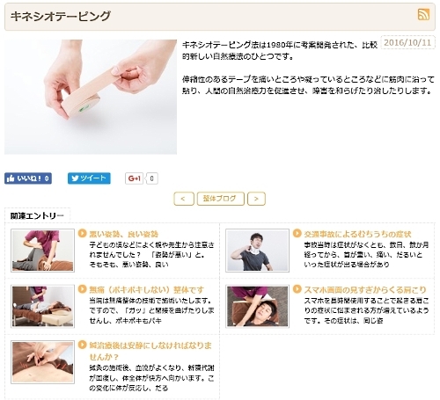
Task: Click the kinesio tape roll photo
Action: [x=91, y=97]
